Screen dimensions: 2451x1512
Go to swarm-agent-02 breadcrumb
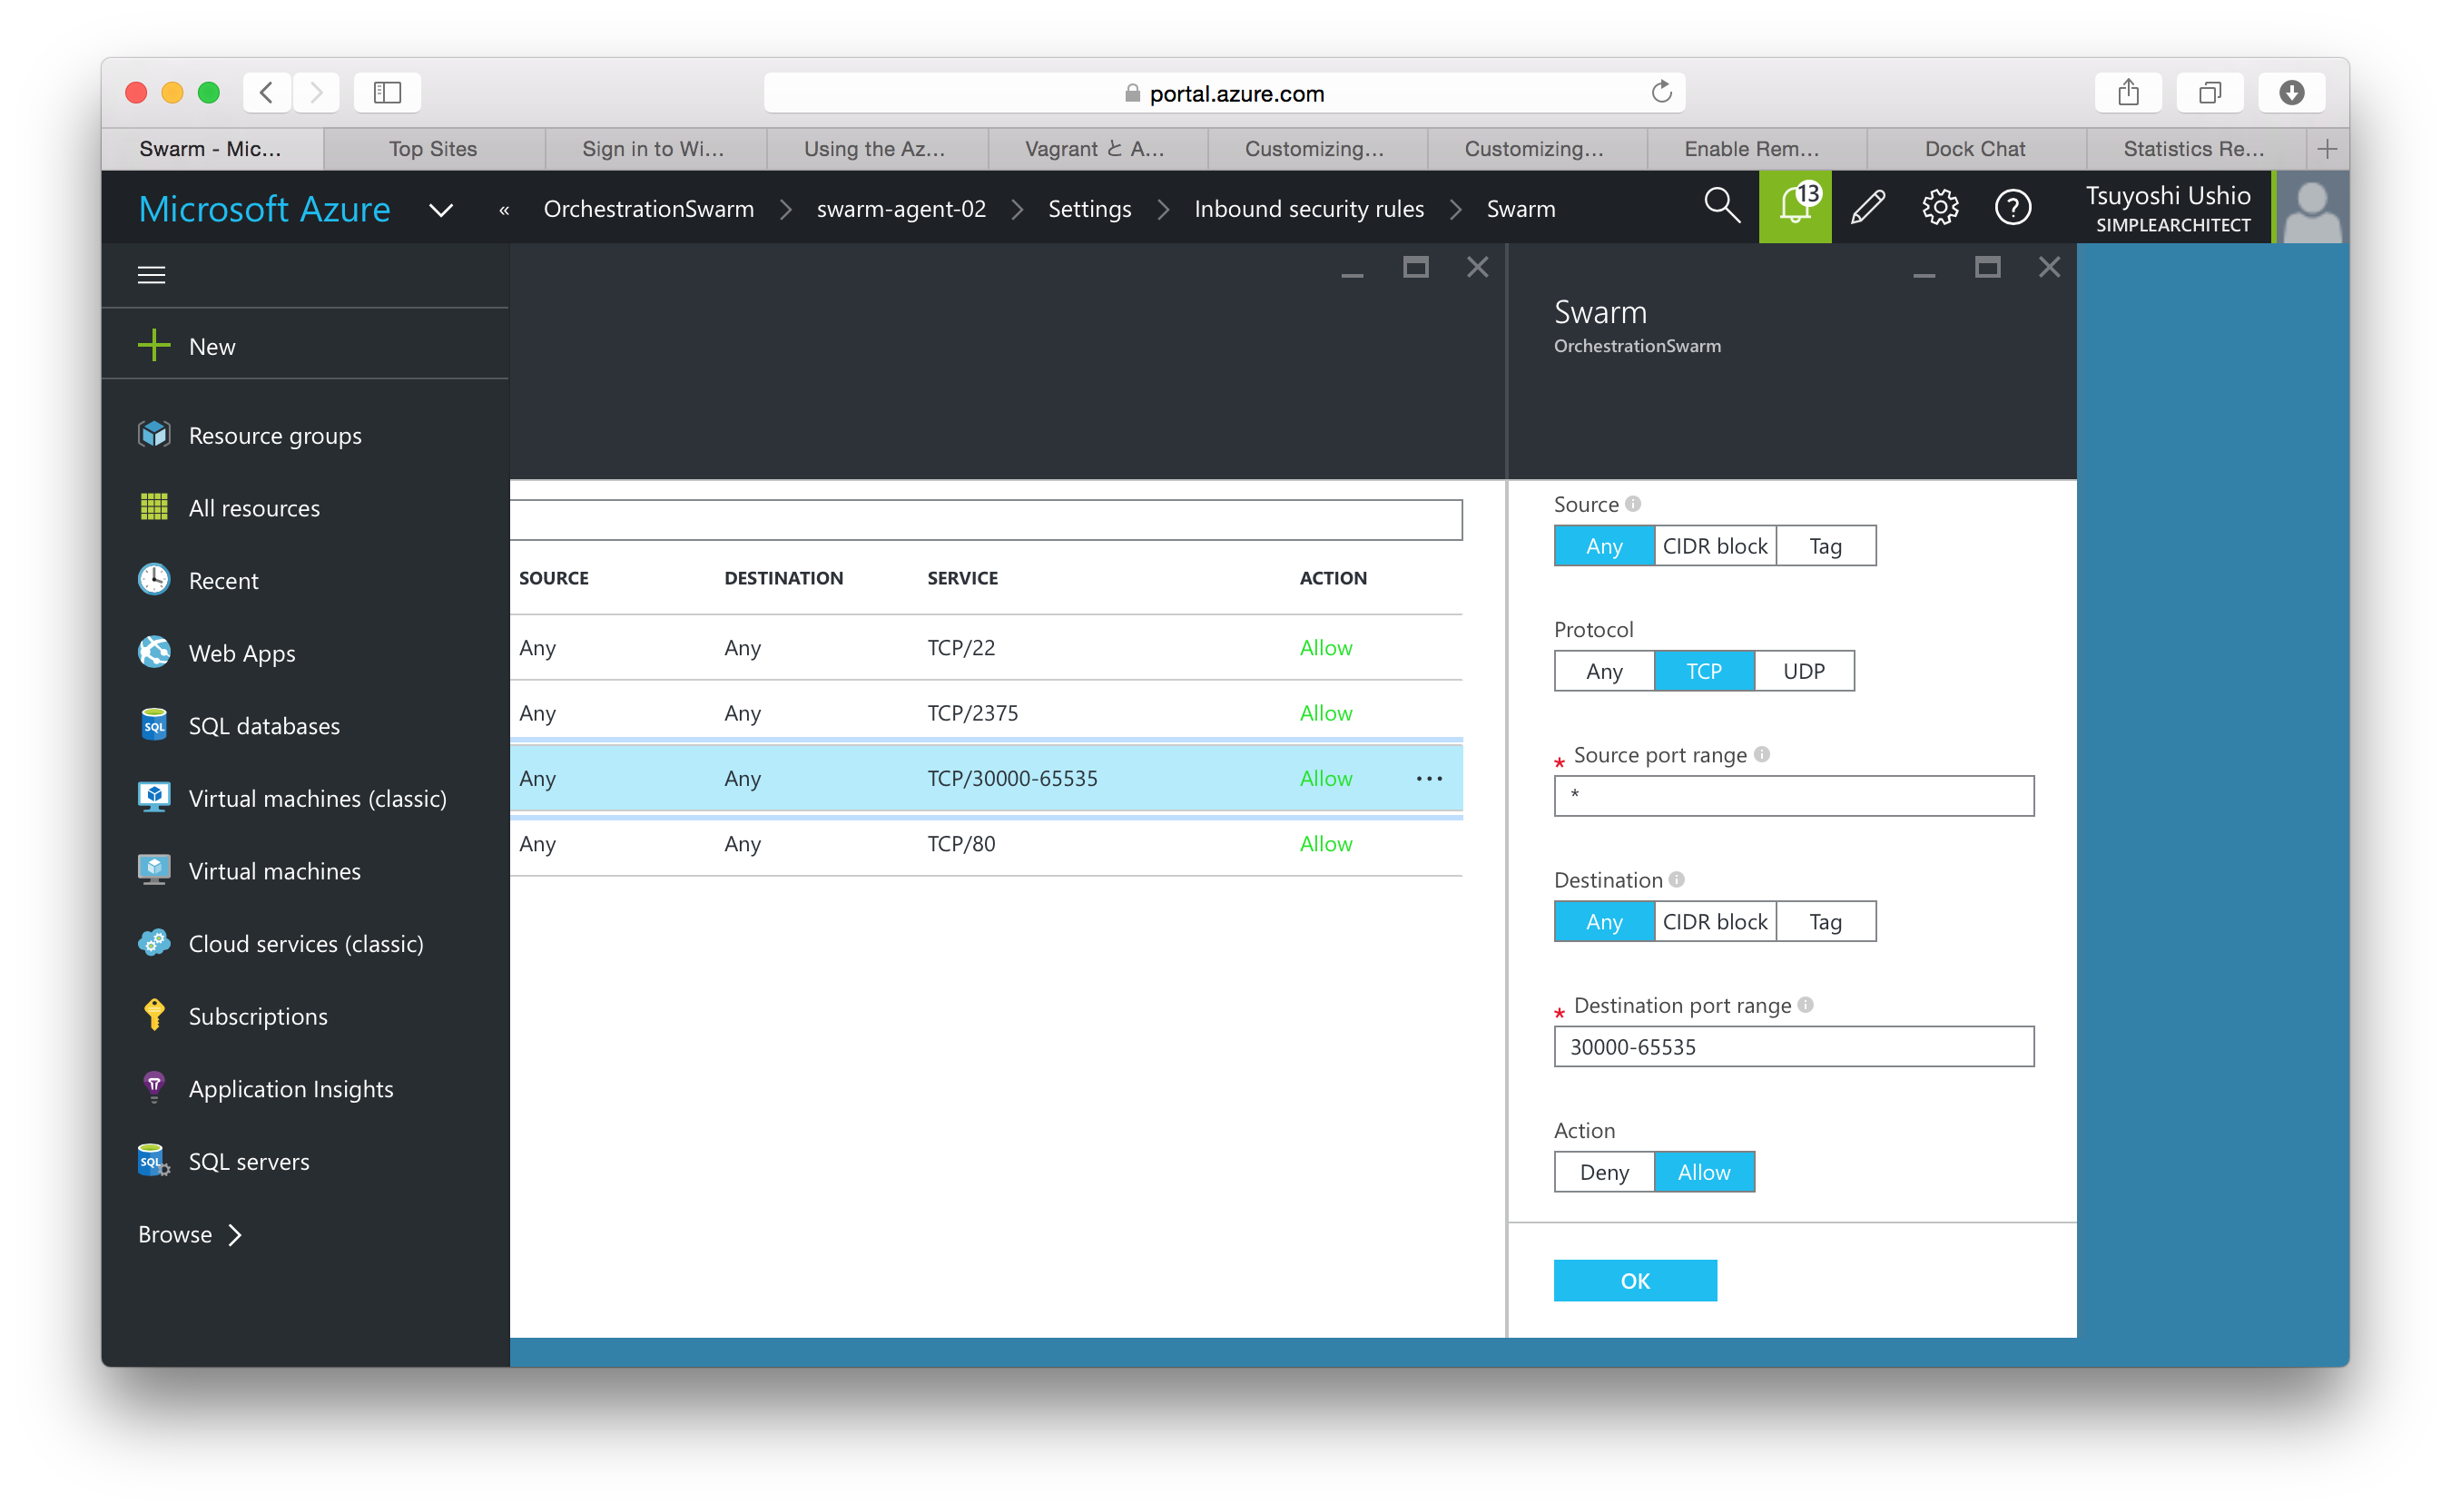coord(901,209)
